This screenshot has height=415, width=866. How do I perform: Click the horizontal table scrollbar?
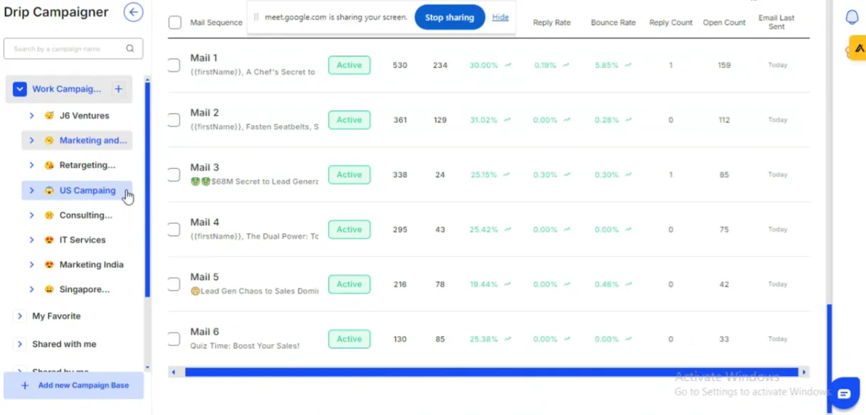coord(491,372)
